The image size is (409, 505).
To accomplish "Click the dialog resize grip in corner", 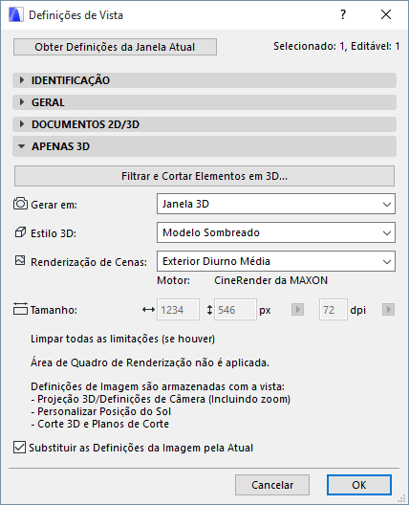I will pos(401,498).
